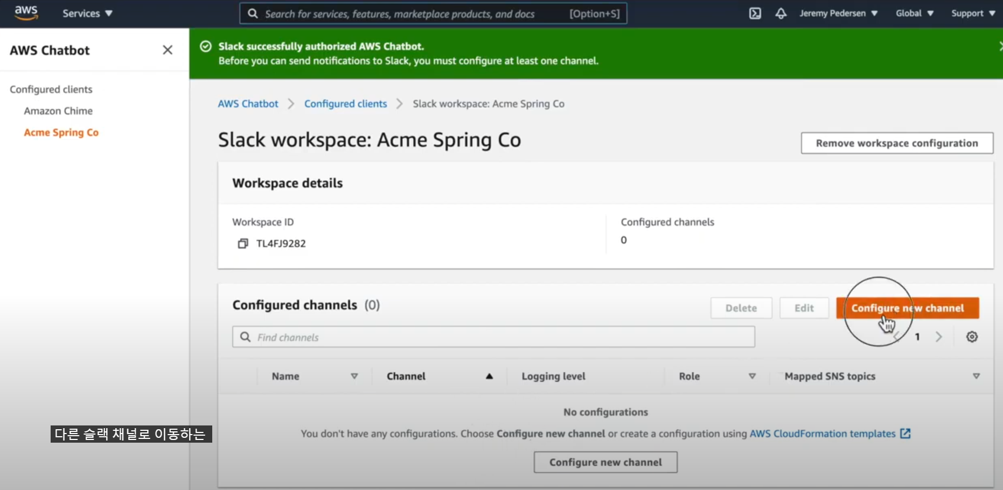1003x490 pixels.
Task: Click the search magnifier in Find channels
Action: pyautogui.click(x=246, y=337)
